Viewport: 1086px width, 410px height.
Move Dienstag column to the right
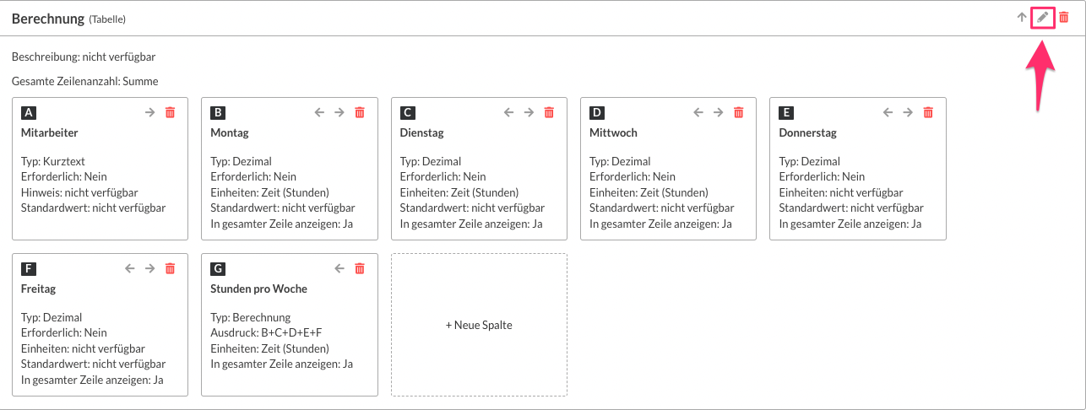(529, 112)
